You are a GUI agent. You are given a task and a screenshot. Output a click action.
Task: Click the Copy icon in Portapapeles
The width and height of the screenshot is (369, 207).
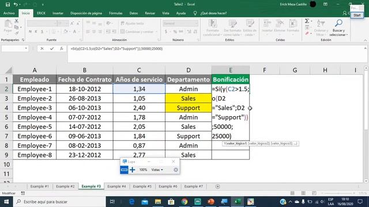pos(16,28)
